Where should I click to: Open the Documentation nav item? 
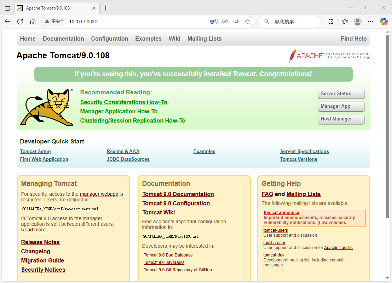[x=63, y=39]
